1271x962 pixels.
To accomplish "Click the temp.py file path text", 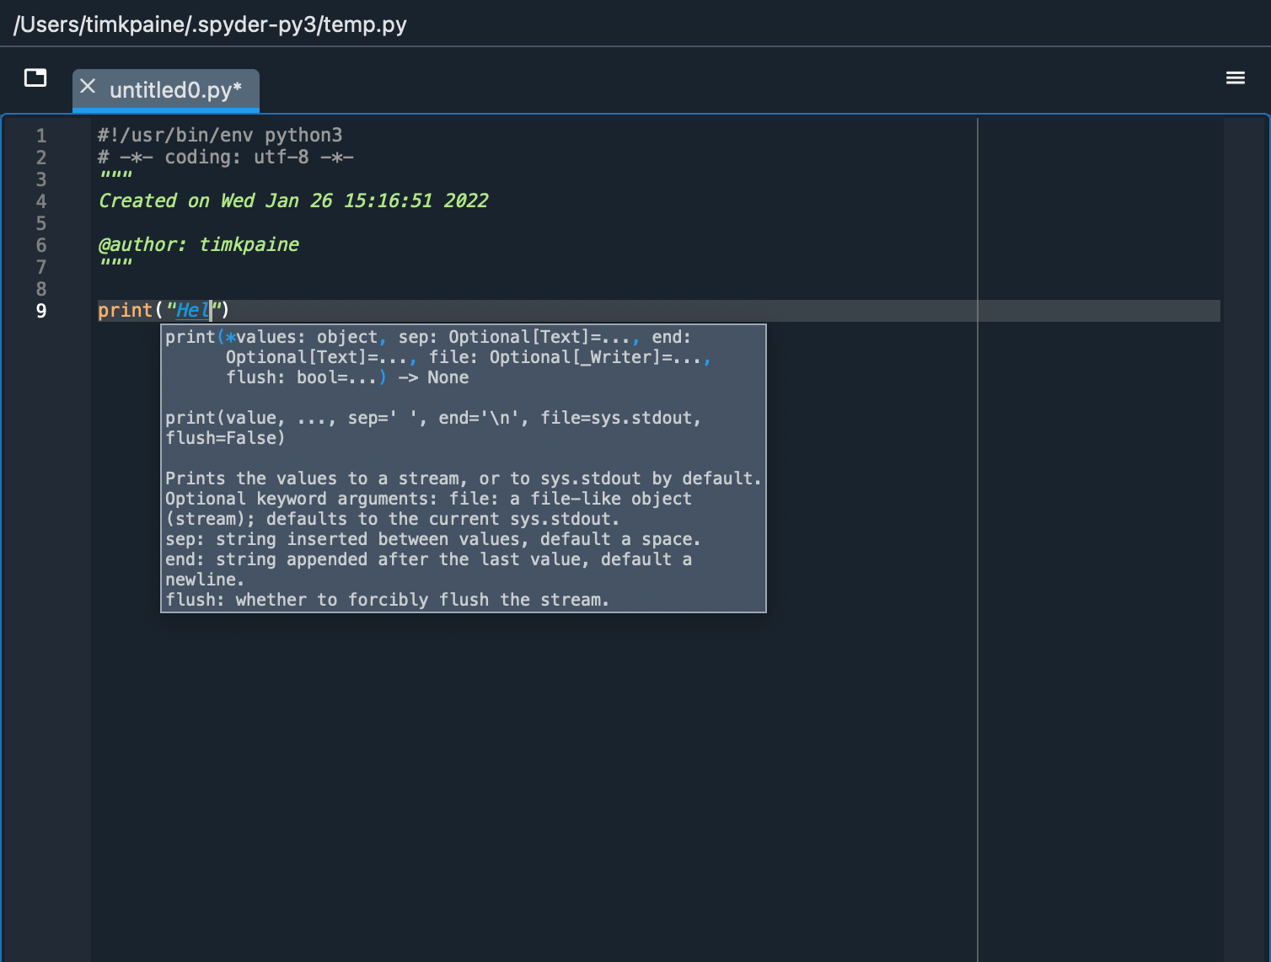I will pyautogui.click(x=210, y=24).
